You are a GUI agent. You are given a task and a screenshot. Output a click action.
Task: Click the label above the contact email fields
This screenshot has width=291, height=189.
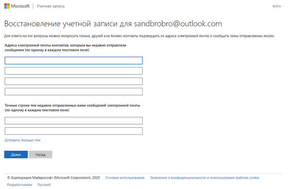(x=65, y=47)
